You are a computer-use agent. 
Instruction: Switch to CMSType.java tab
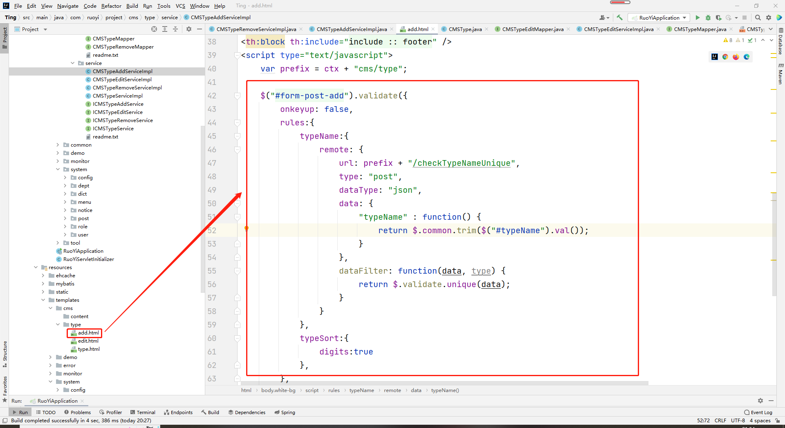[465, 29]
